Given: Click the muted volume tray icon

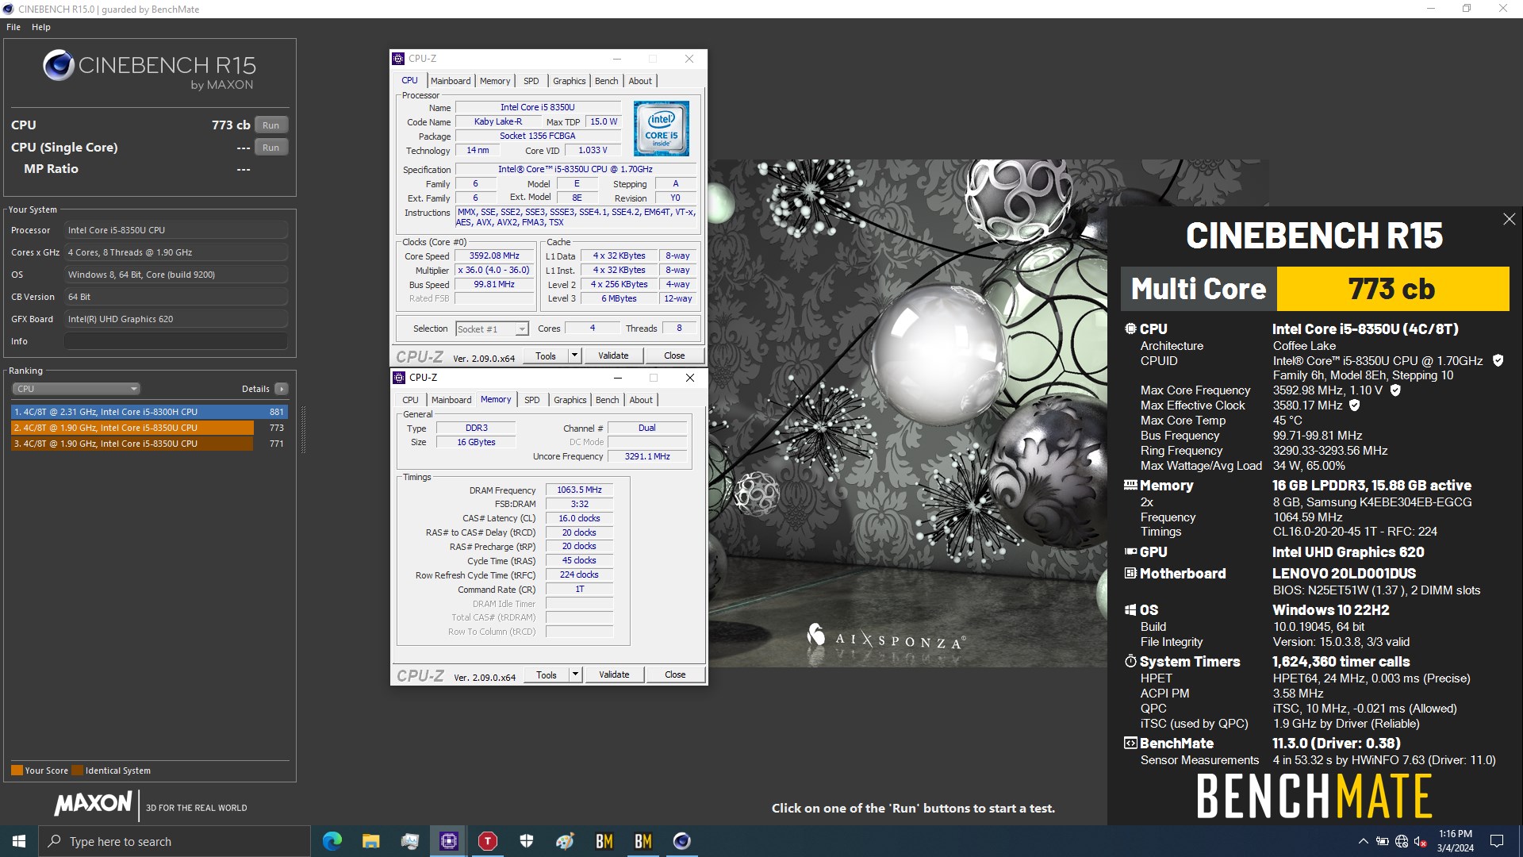Looking at the screenshot, I should (1421, 841).
